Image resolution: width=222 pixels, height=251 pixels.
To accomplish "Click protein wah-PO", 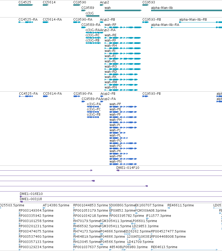I will 116,141.
